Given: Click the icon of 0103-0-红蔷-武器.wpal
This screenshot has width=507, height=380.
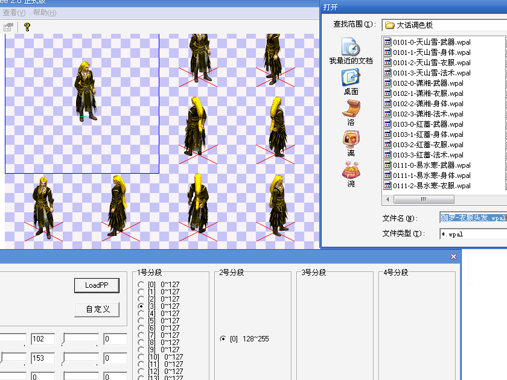Looking at the screenshot, I should (387, 124).
